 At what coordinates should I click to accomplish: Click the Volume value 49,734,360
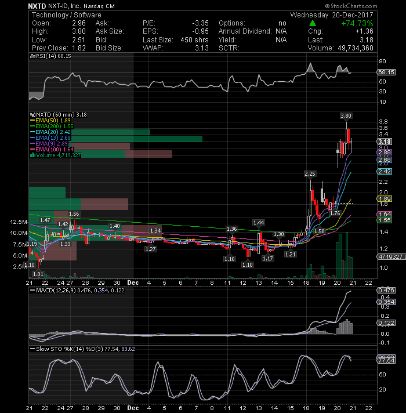(x=354, y=48)
